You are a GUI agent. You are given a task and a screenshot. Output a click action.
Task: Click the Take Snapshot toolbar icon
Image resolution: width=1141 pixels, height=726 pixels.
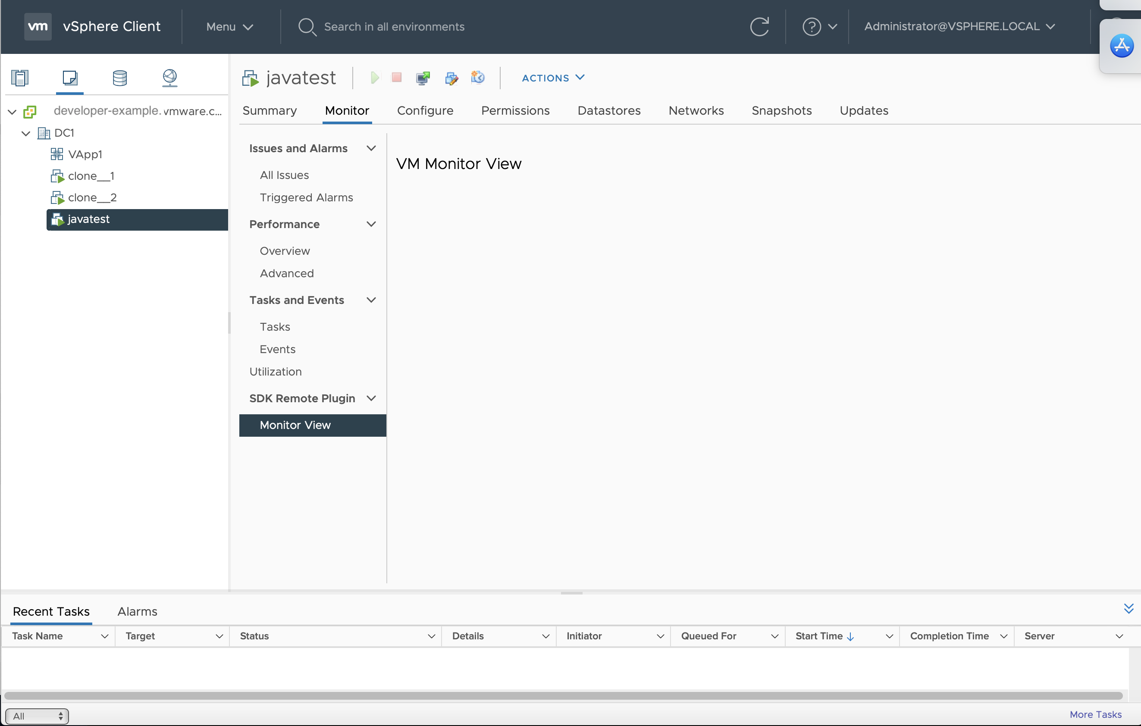pyautogui.click(x=478, y=77)
